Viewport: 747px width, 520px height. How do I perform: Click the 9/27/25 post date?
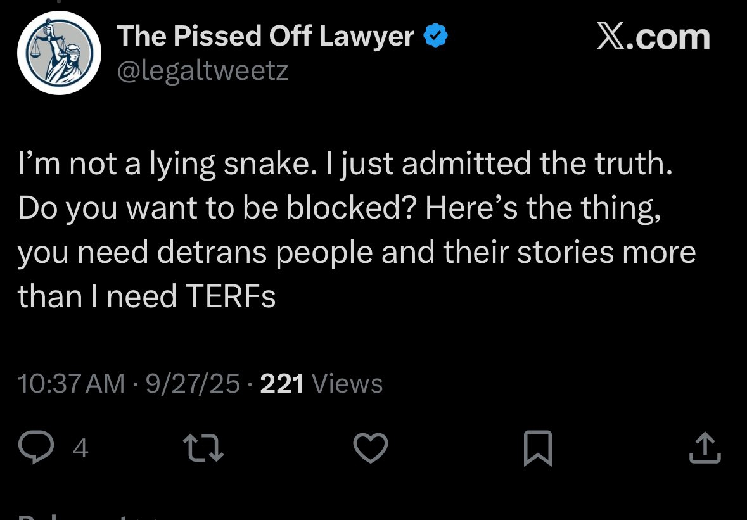point(193,383)
